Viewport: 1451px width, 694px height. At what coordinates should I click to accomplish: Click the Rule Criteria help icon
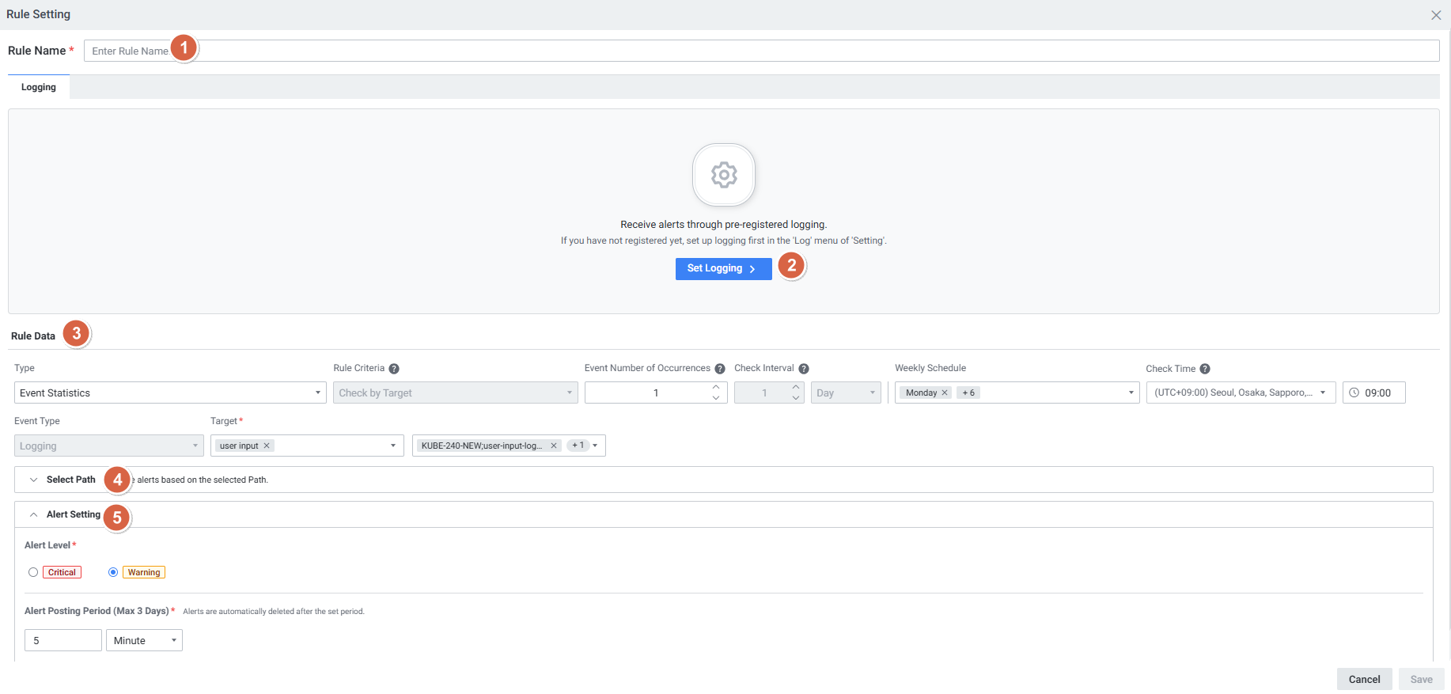pos(394,369)
